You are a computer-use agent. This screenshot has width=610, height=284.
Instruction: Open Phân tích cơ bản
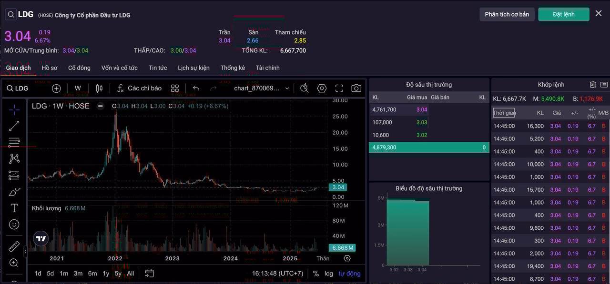coord(507,14)
